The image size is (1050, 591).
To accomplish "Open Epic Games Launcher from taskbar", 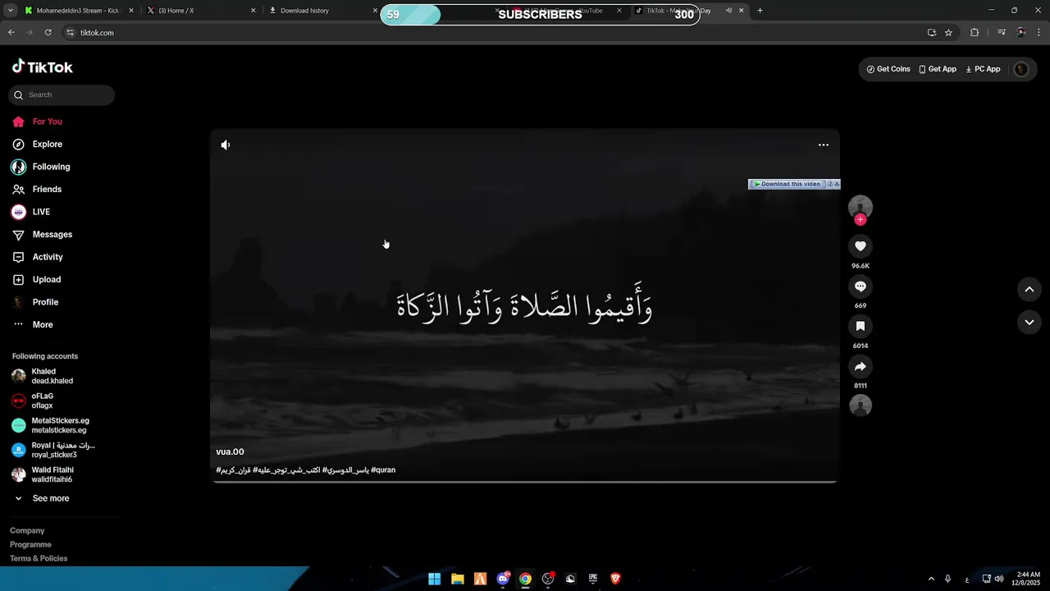I will coord(593,579).
